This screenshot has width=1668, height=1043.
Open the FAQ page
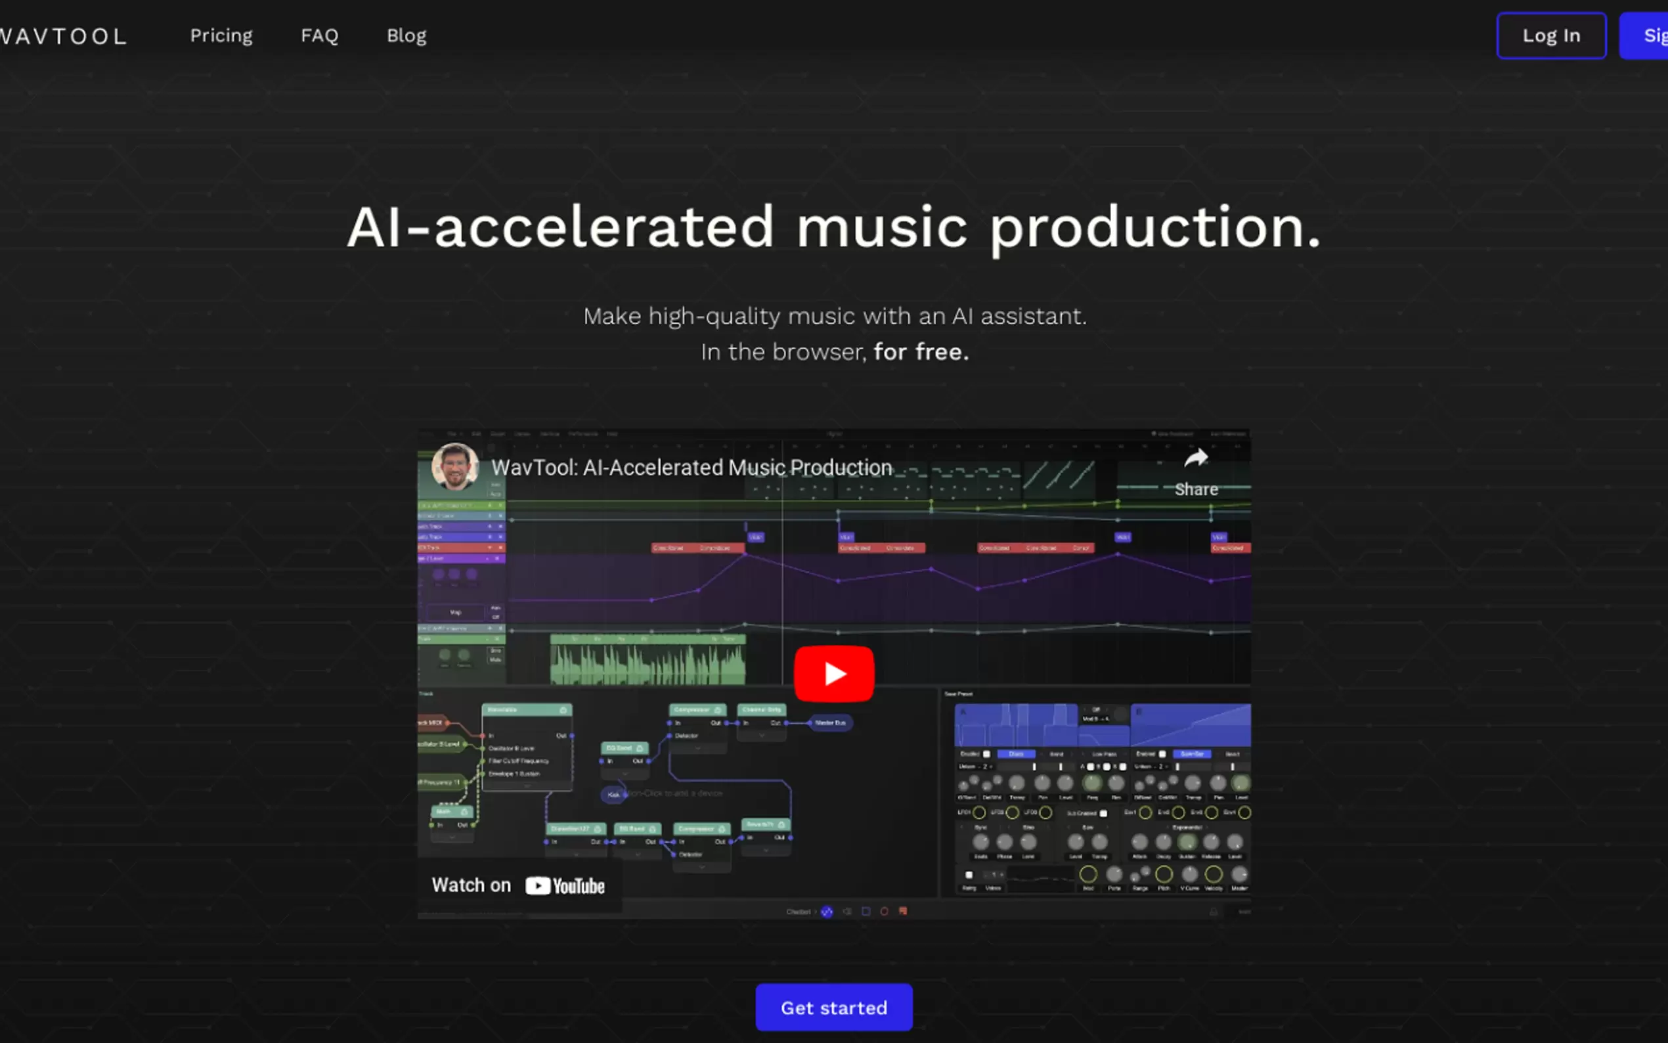318,35
